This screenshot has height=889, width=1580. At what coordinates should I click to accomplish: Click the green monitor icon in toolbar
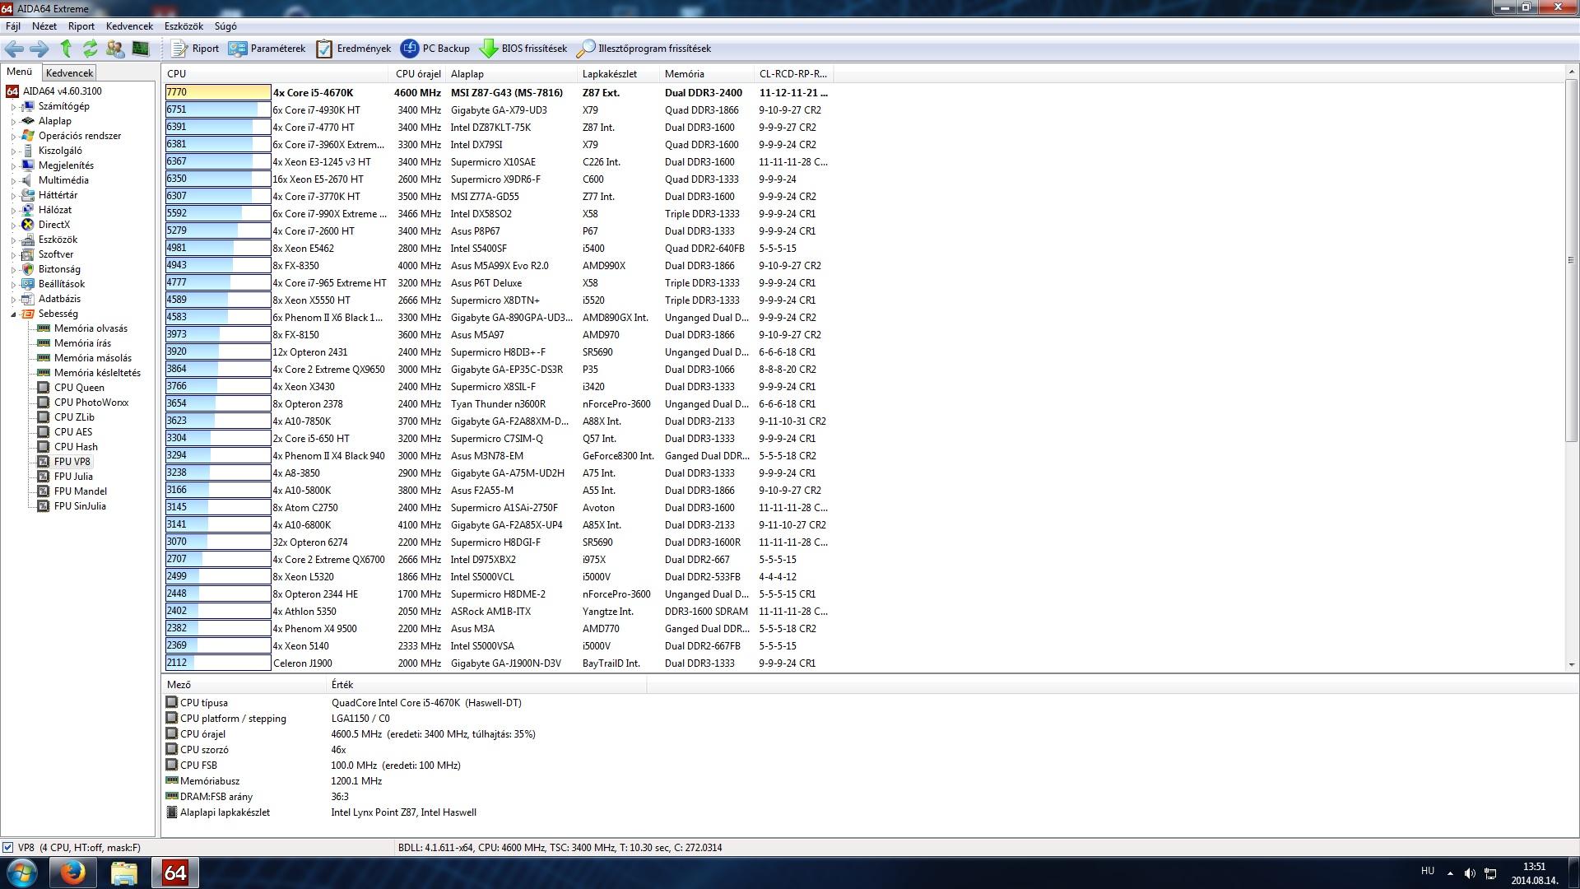141,49
